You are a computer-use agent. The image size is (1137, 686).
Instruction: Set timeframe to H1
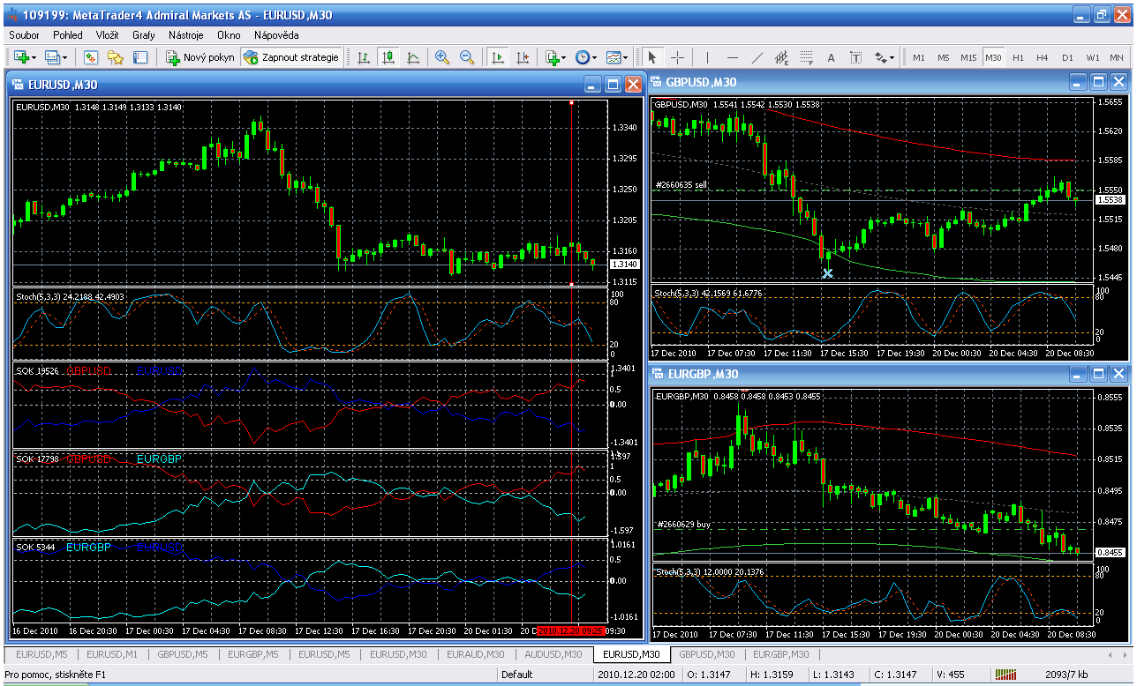point(1018,57)
